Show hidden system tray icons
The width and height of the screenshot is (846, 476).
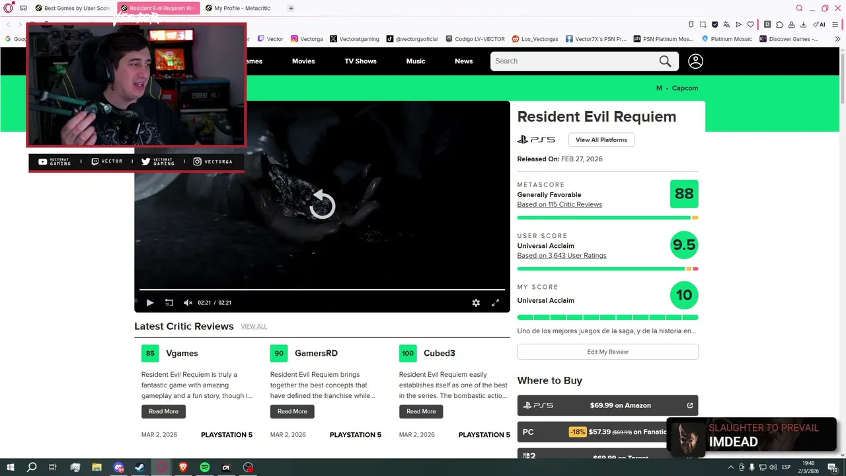731,467
